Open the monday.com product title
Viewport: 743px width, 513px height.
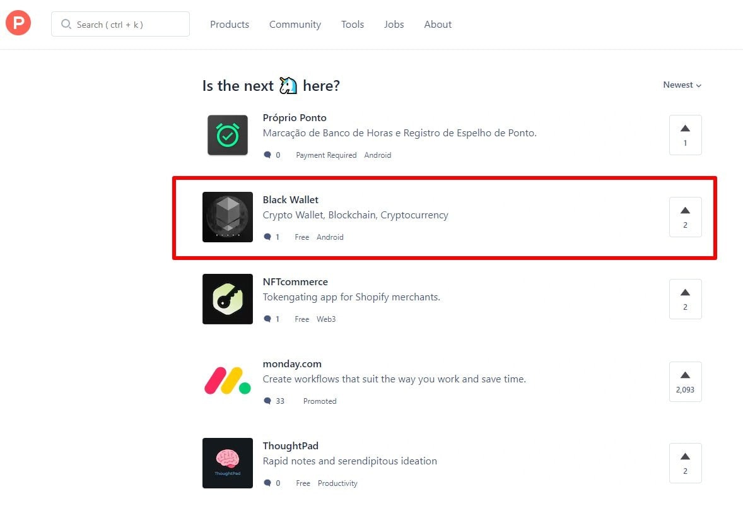click(292, 363)
